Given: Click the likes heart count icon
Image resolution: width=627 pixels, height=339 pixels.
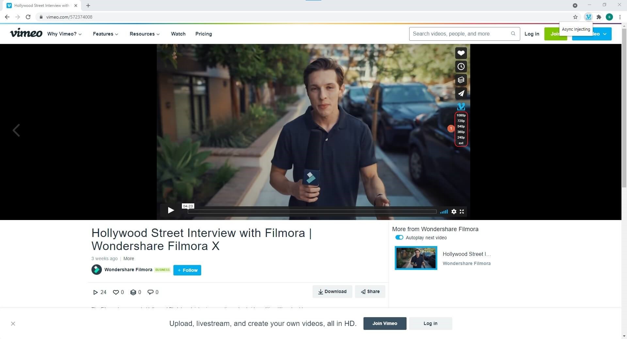Looking at the screenshot, I should pos(116,292).
